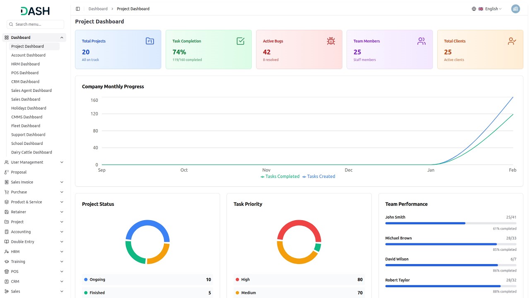
Task: Expand the Product & Service chevron
Action: coord(62,202)
